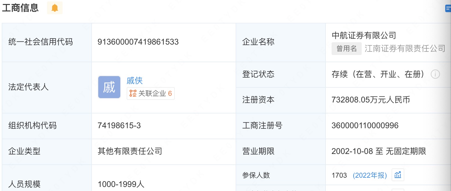Click credit code 913600007419861533
Image resolution: width=451 pixels, height=191 pixels.
point(138,42)
